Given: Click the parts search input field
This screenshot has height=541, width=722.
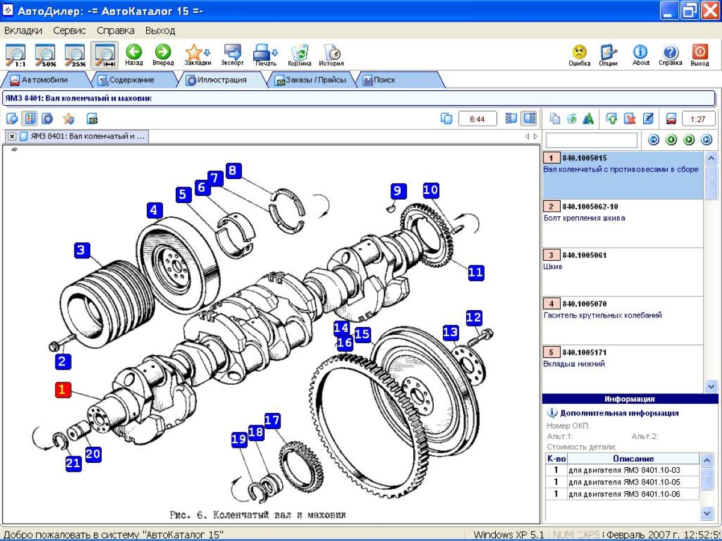Looking at the screenshot, I should 591,140.
